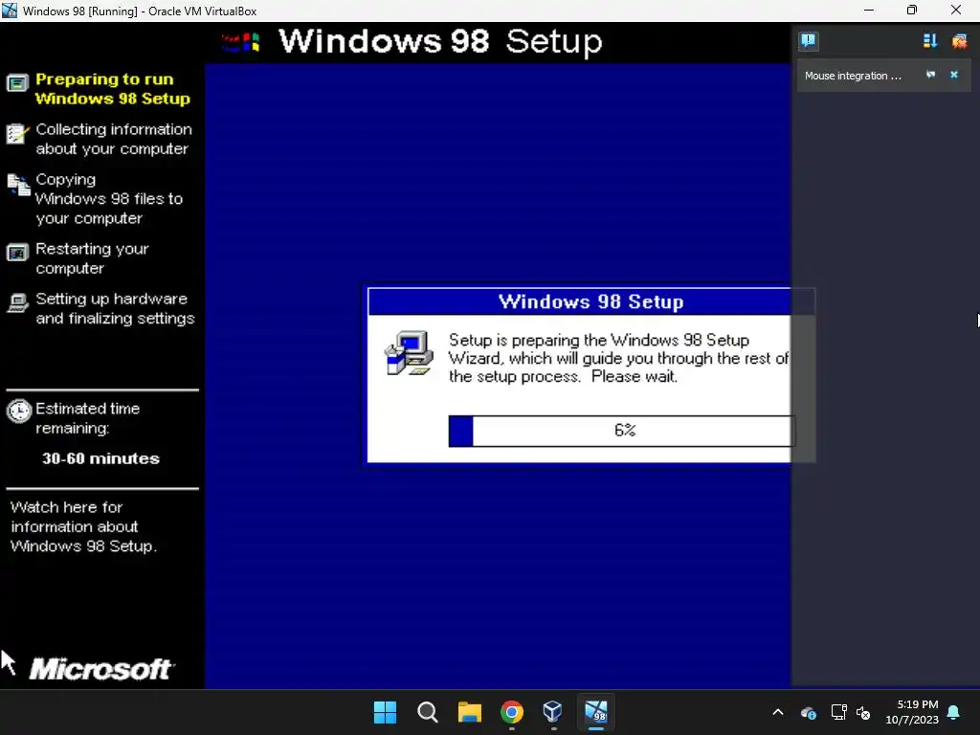Click the Preparing to run Setup step icon
Viewport: 980px width, 735px height.
coord(17,82)
